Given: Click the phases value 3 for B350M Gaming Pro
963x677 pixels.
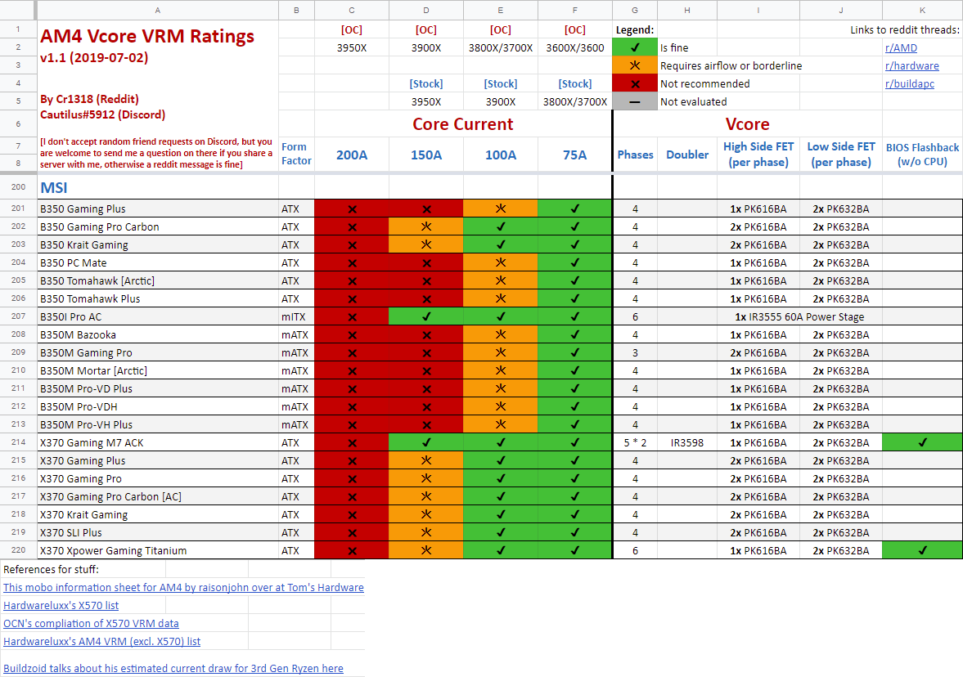Looking at the screenshot, I should (635, 353).
